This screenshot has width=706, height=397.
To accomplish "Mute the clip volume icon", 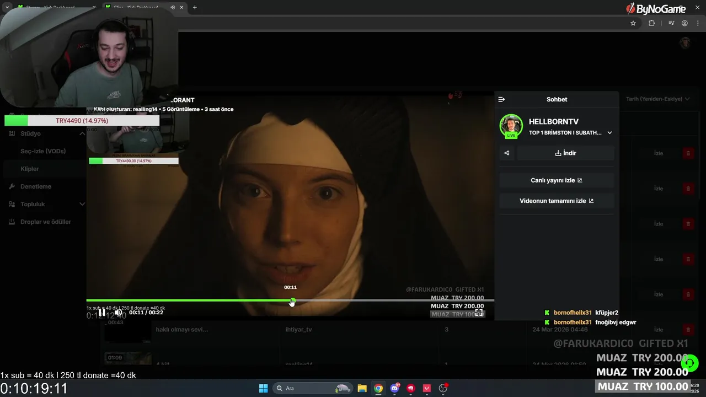I will pos(118,312).
